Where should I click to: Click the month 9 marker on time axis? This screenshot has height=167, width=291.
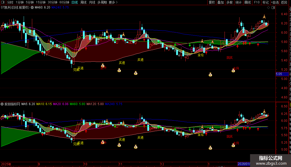click(x=39, y=164)
